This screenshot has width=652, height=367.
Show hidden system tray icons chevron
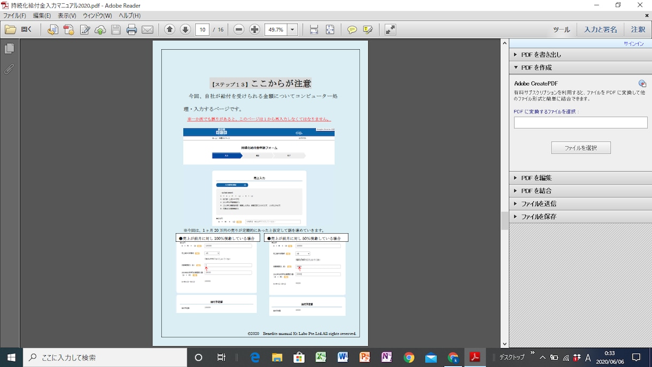coord(542,357)
